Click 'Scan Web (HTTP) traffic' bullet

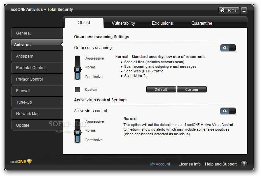pyautogui.click(x=144, y=71)
